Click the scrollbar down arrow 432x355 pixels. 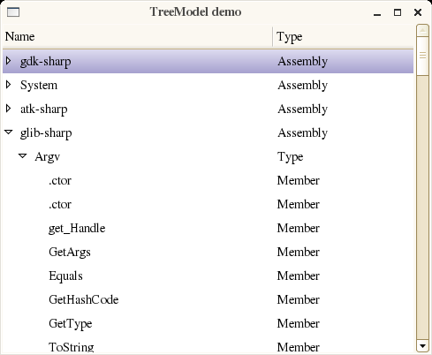click(422, 346)
